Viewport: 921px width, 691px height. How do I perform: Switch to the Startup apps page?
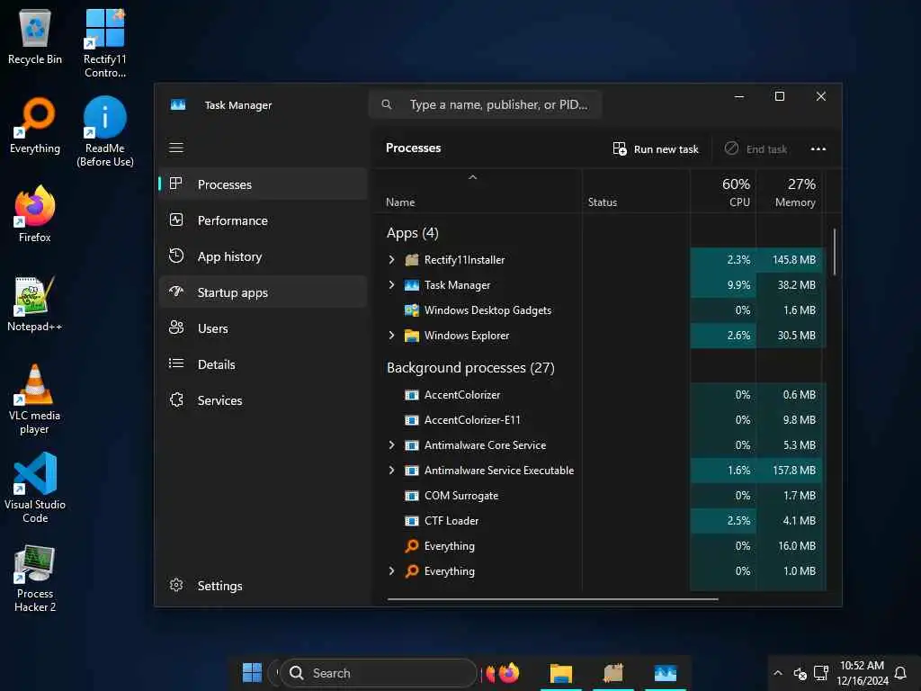(263, 292)
